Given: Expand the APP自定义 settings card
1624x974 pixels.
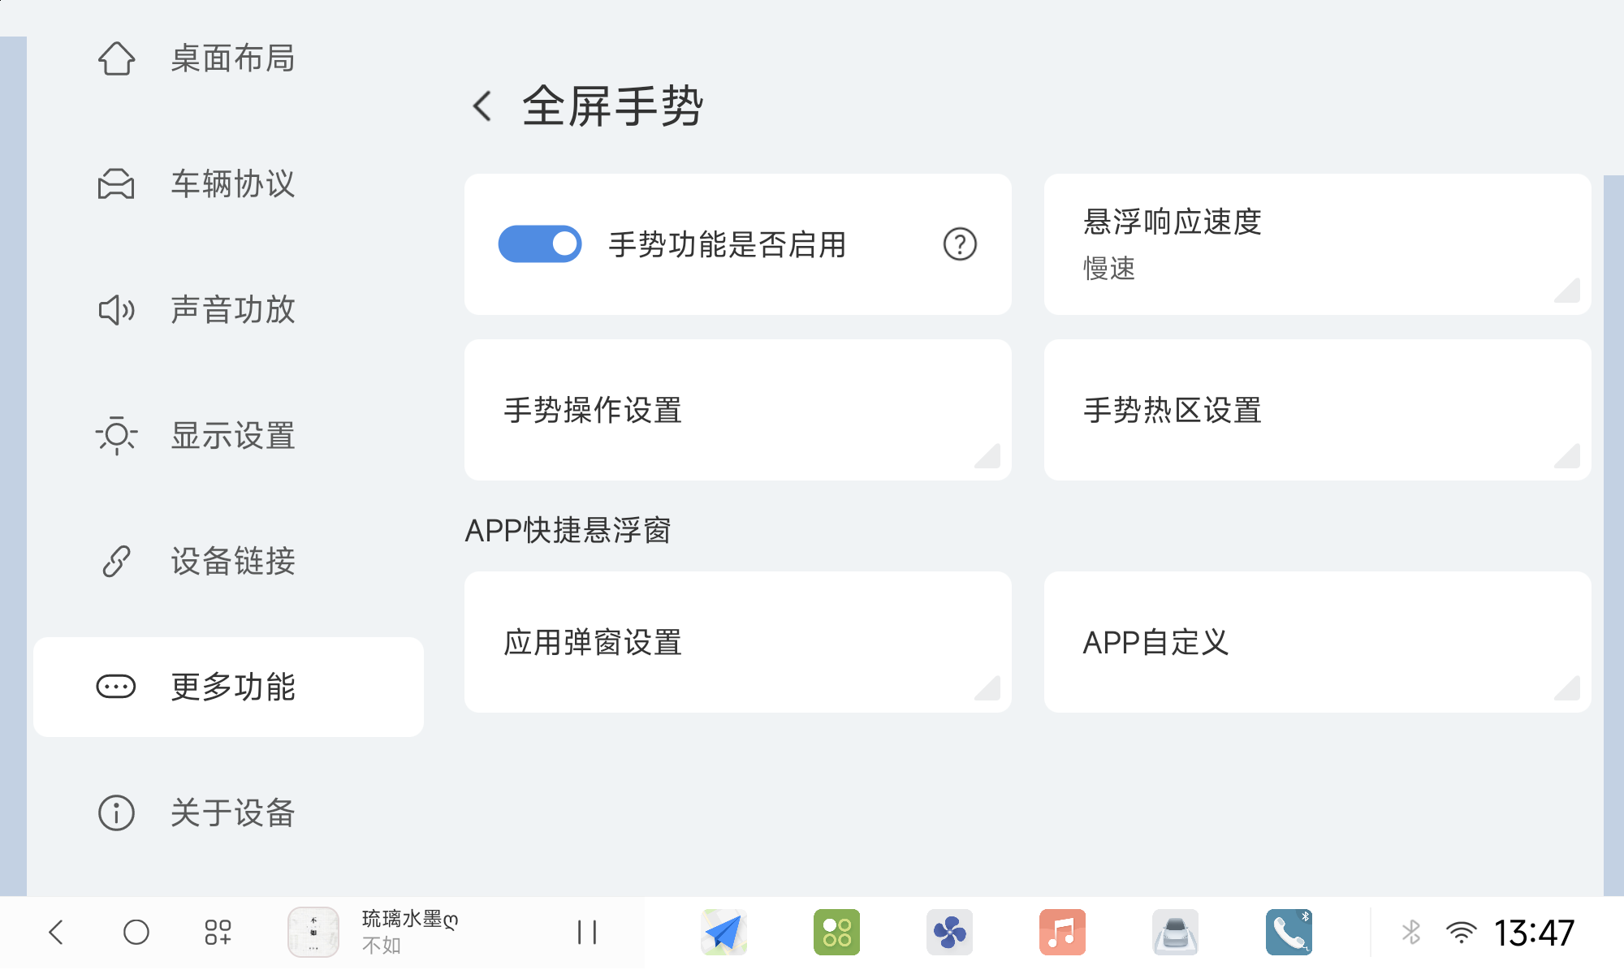Looking at the screenshot, I should point(1315,641).
